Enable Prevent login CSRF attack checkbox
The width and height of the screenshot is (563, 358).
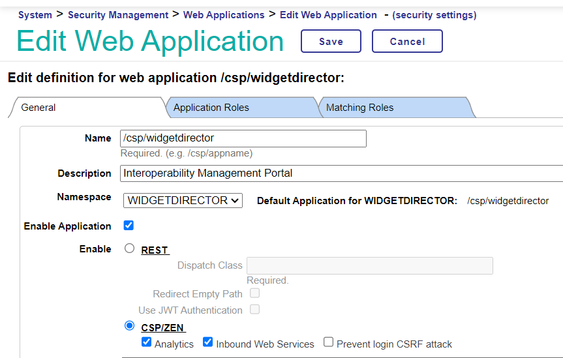tap(328, 342)
